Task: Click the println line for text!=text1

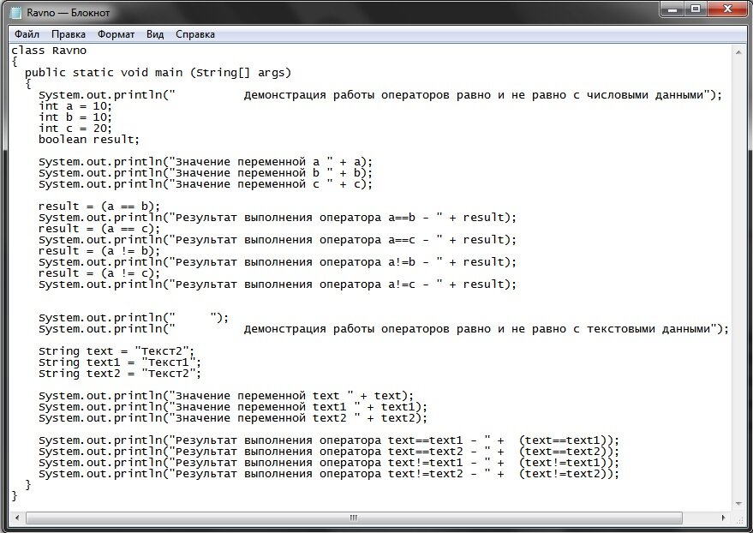Action: point(329,463)
